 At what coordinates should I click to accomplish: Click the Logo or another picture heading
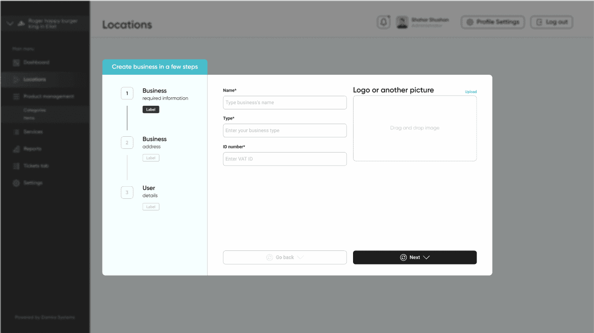[393, 90]
